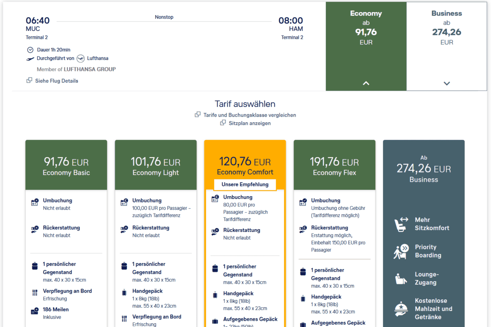This screenshot has width=491, height=327.
Task: Click personal item bag icon in Economy Basic
Action: click(35, 266)
